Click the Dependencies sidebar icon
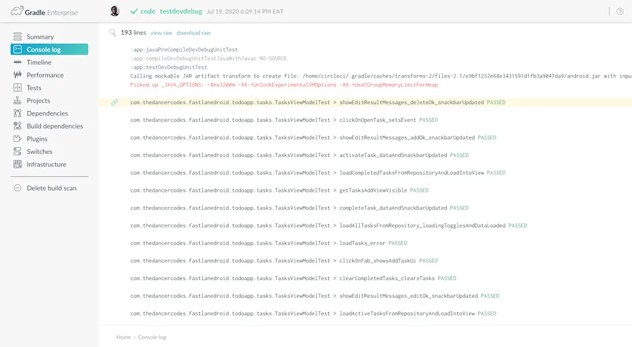 pos(18,113)
